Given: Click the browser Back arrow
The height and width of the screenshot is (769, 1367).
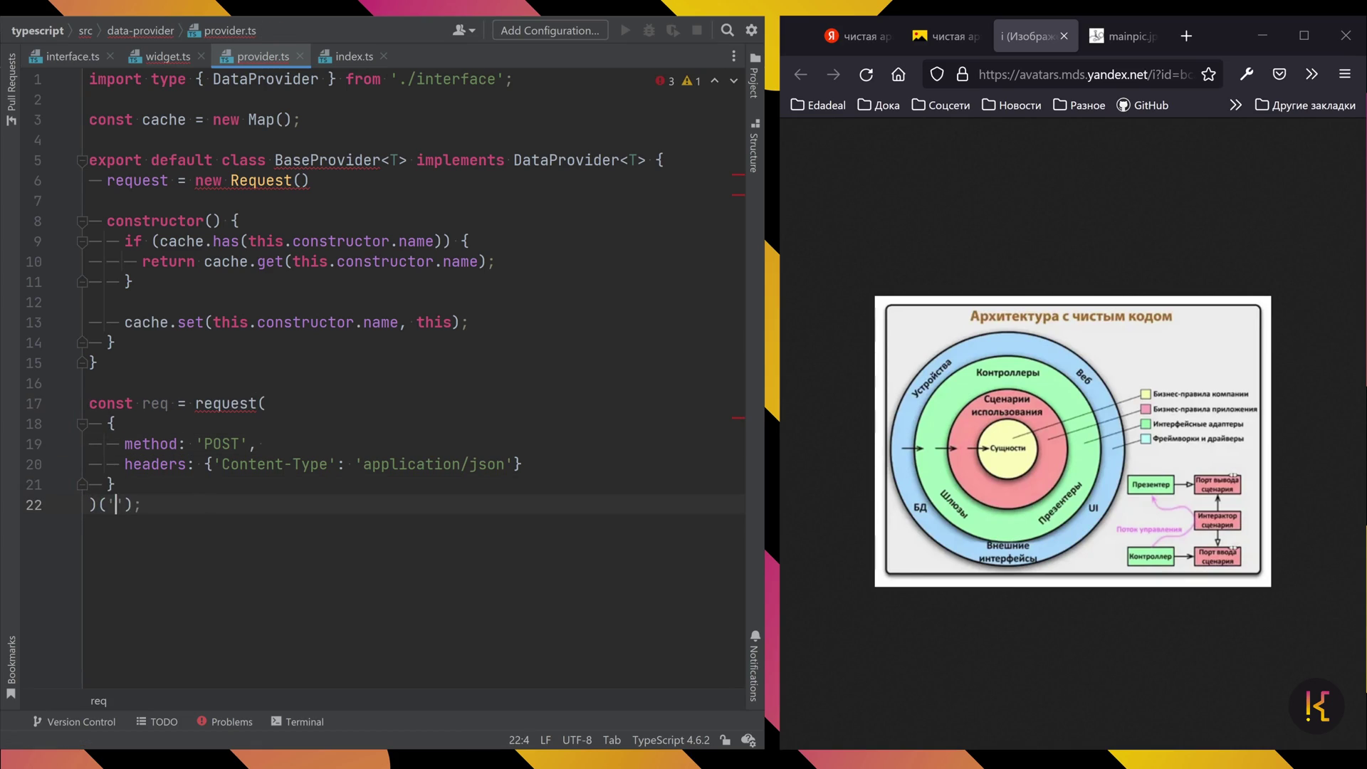Looking at the screenshot, I should (x=800, y=74).
